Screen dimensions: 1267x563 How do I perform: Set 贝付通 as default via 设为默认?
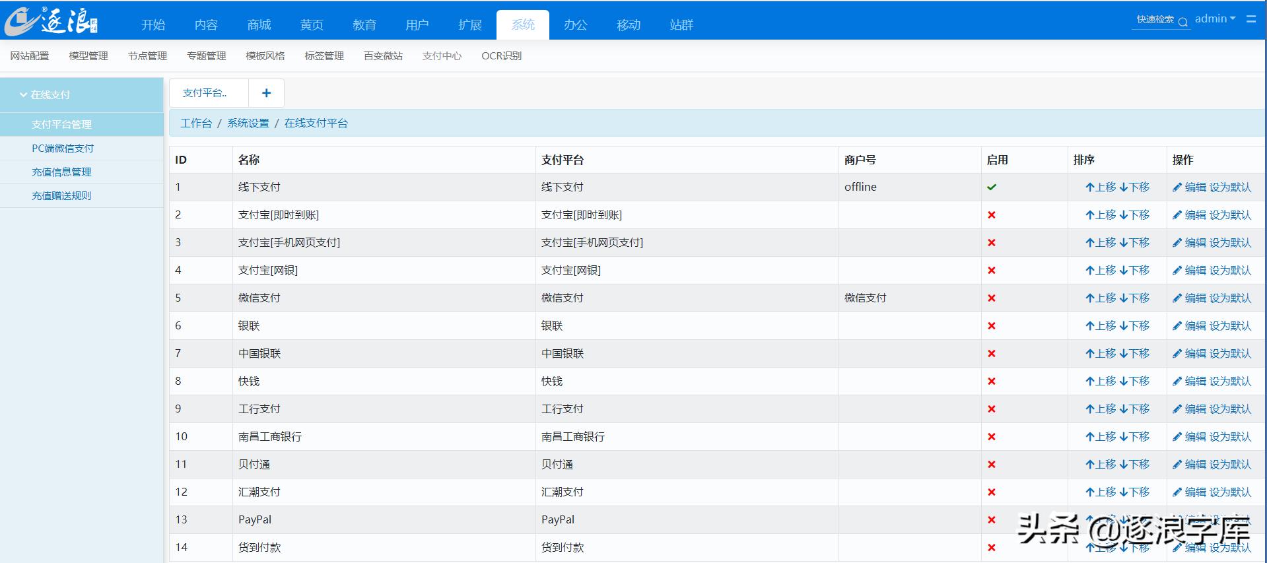(x=1231, y=465)
